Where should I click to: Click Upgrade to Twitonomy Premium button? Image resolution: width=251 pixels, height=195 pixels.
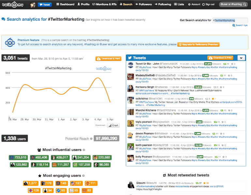(x=198, y=44)
